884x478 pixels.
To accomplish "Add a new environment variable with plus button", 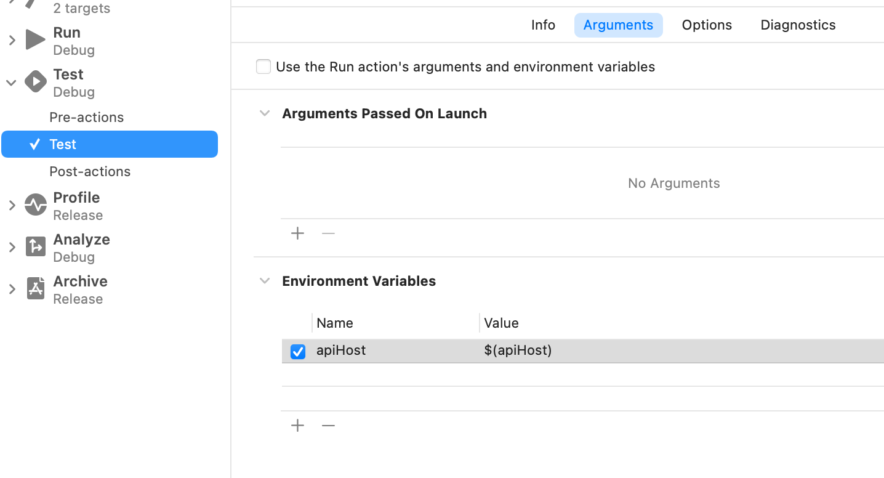I will pyautogui.click(x=297, y=425).
